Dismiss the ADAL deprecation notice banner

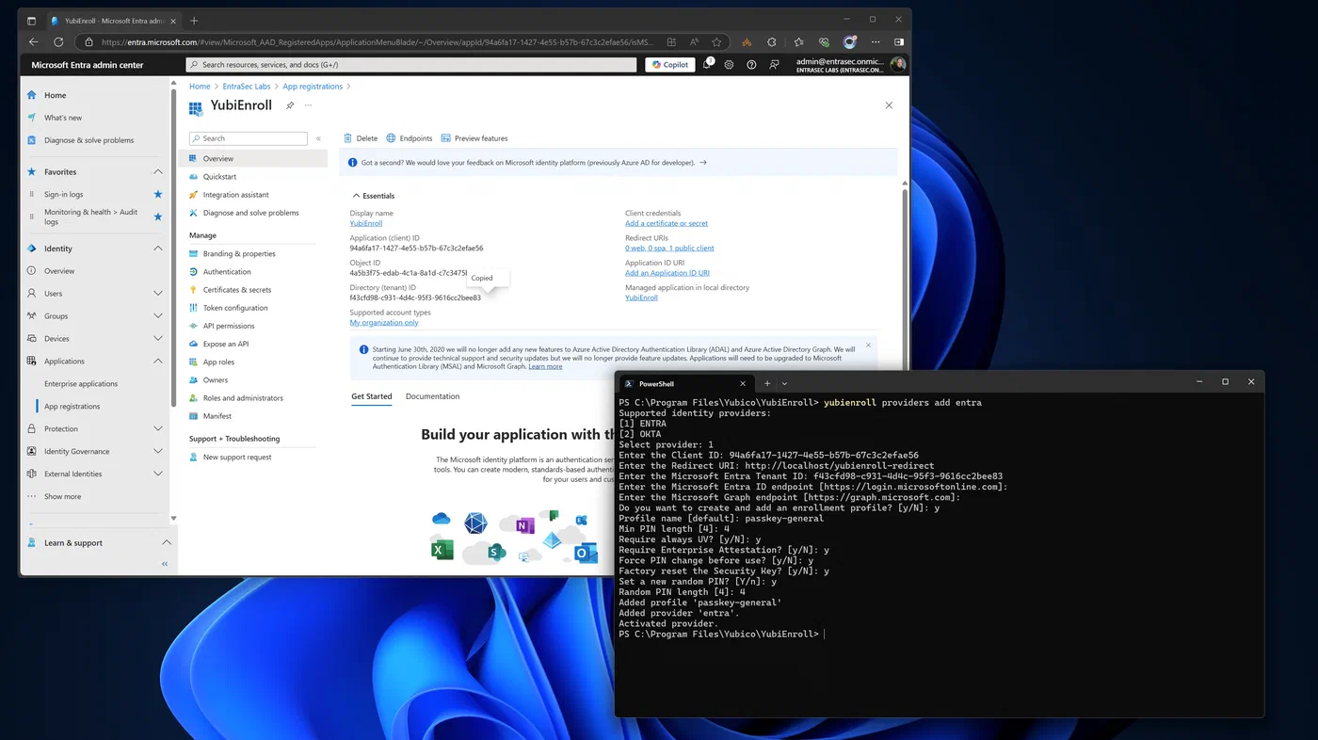coord(868,346)
